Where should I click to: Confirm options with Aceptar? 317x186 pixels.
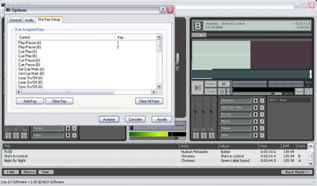[109, 119]
